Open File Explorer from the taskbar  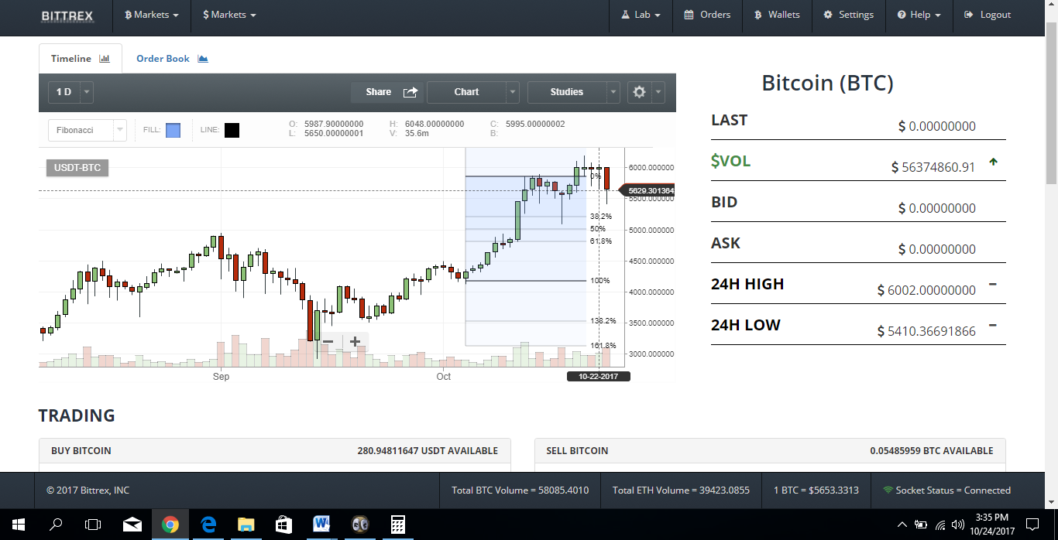pos(246,525)
